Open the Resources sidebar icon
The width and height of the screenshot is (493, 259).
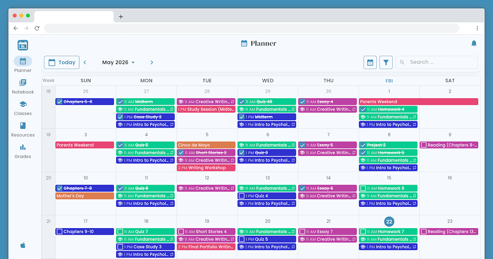[x=23, y=125]
